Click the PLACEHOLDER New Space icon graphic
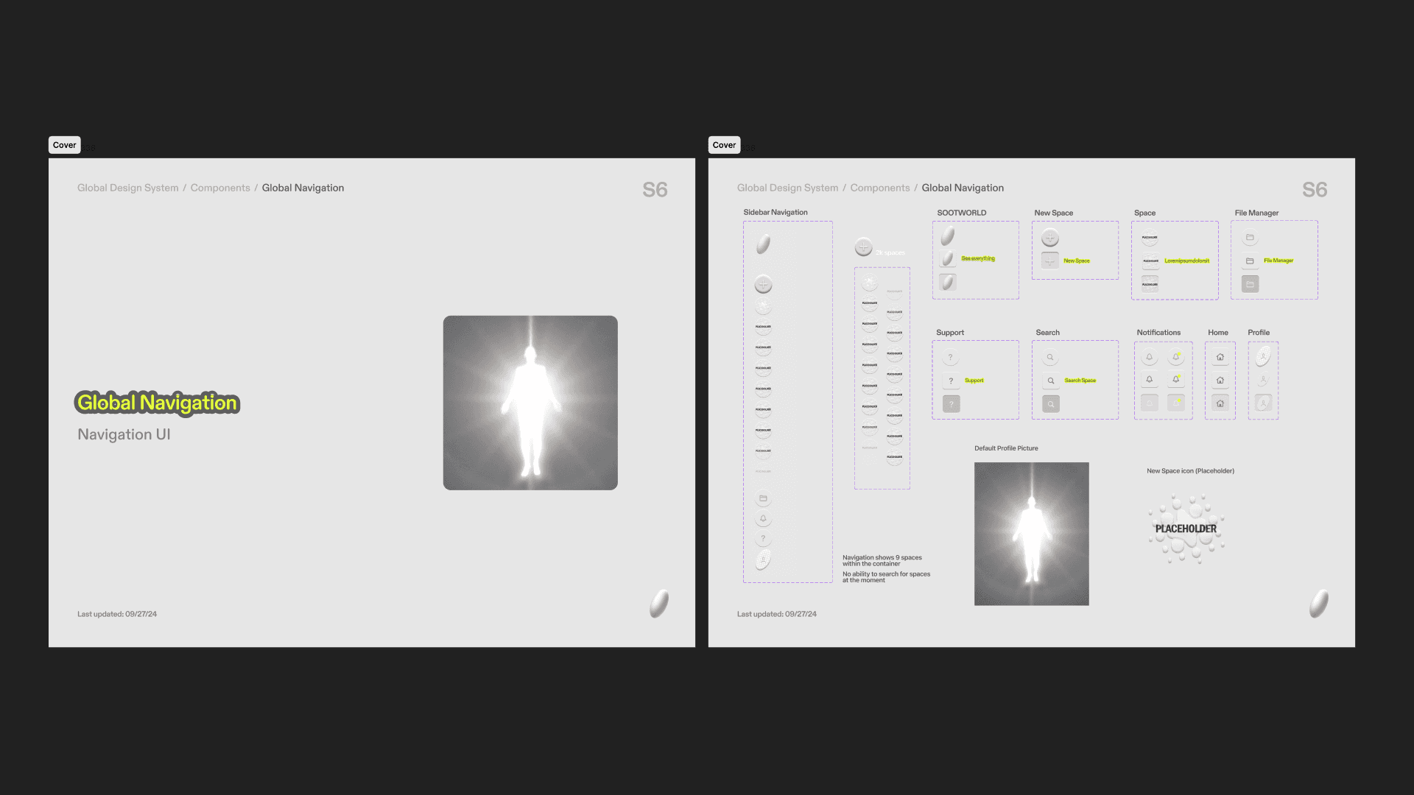1414x795 pixels. 1186,529
